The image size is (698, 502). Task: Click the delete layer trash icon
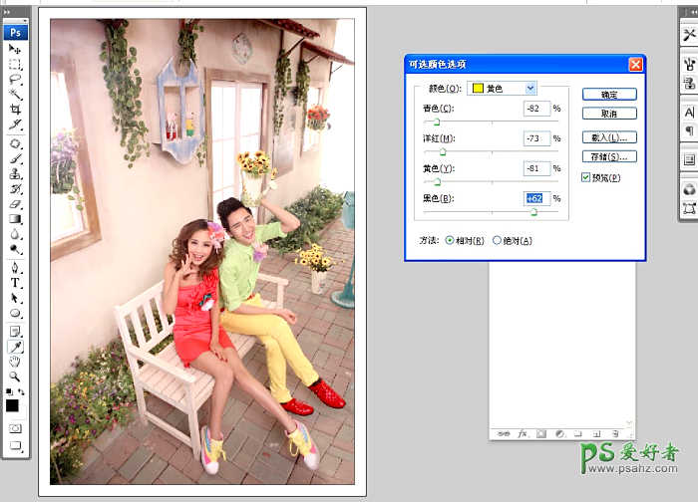pos(616,433)
